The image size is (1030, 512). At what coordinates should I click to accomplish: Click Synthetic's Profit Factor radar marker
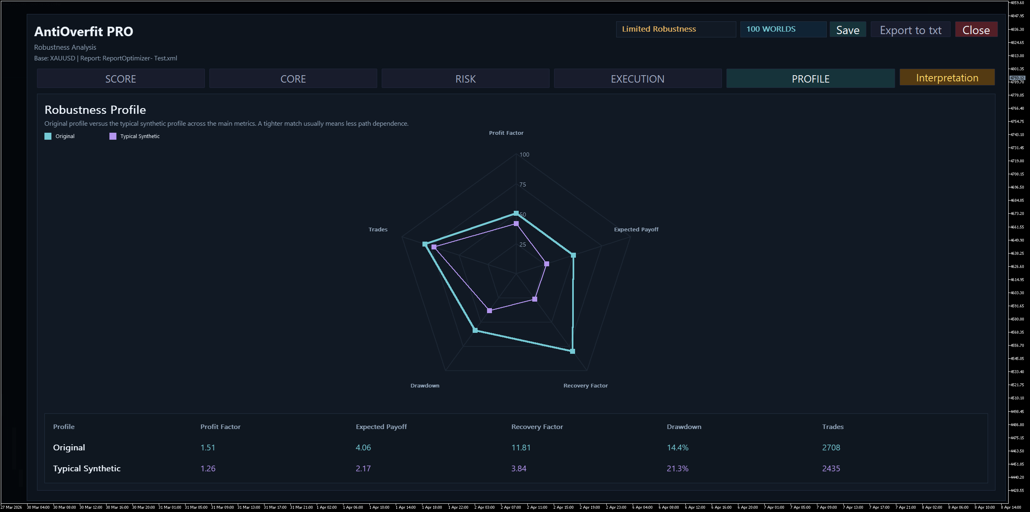coord(516,224)
